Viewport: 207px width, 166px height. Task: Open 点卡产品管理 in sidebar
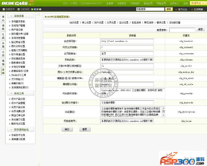(18, 103)
